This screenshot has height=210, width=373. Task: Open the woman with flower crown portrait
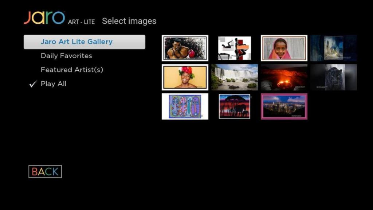coord(185,77)
